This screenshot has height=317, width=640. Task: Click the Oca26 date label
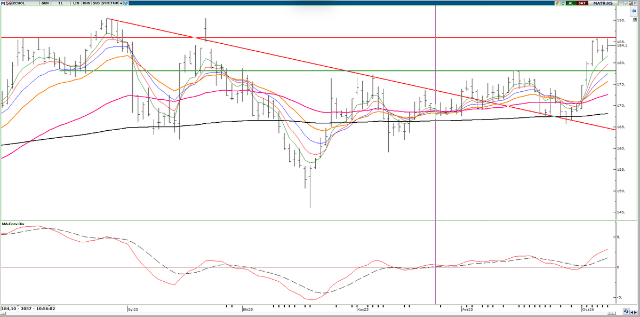[588, 309]
